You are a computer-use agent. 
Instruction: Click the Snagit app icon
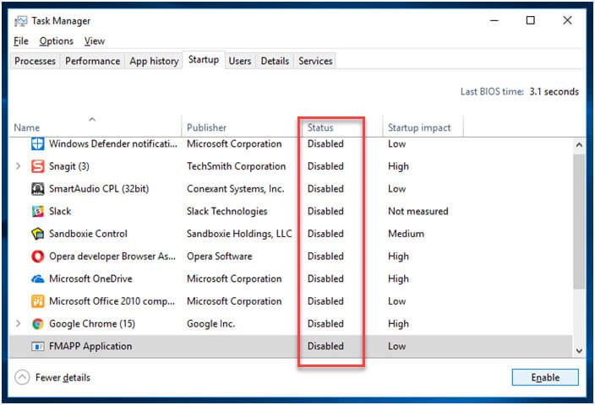coord(37,166)
